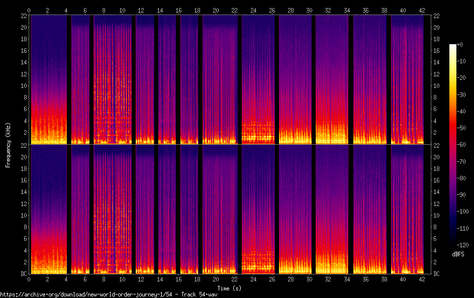
Task: Click the 0-second tick on the bottom time axis
Action: pyautogui.click(x=29, y=279)
